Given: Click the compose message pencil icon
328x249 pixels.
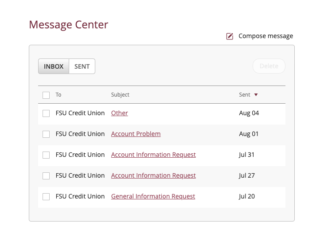Looking at the screenshot, I should [x=230, y=36].
